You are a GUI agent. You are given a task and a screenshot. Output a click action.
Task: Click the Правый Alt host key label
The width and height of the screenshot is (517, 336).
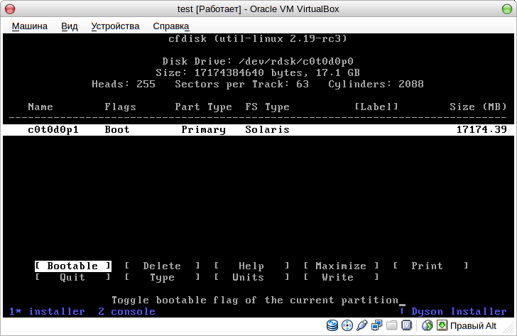pyautogui.click(x=473, y=326)
